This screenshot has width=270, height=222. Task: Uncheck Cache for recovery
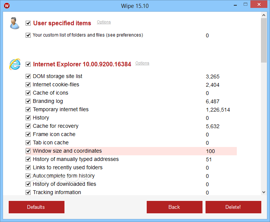pos(28,126)
